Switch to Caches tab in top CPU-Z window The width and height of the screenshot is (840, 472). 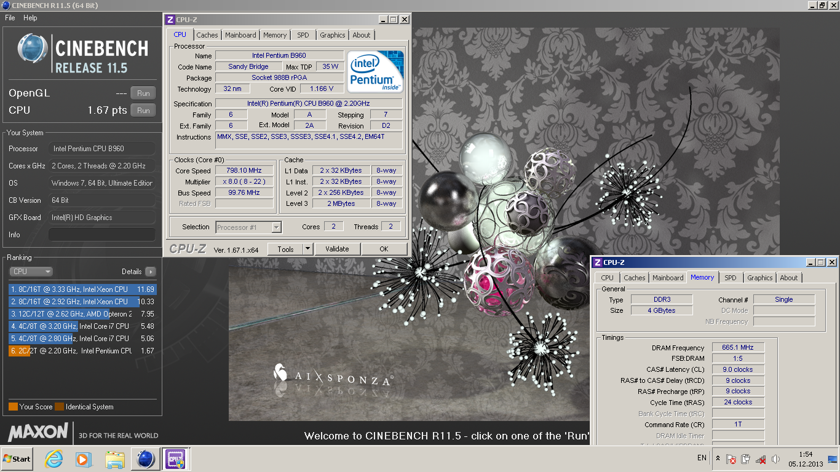pos(207,35)
